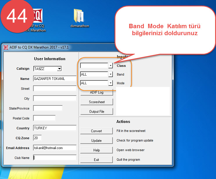This screenshot has height=179, width=216.
Task: Click the Output File button
Action: 97,112
